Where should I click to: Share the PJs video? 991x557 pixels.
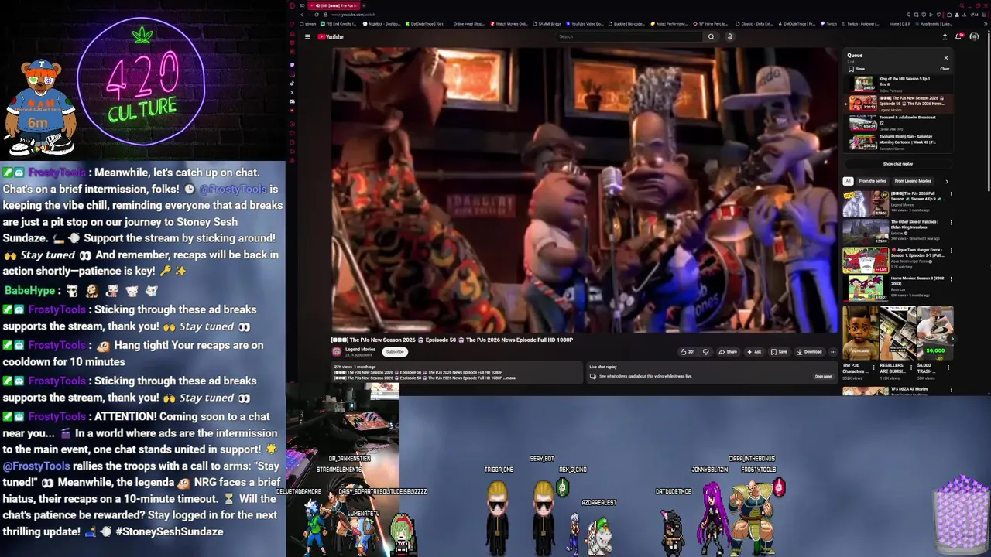tap(728, 352)
